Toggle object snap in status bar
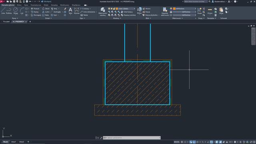256x144 pixels. click(x=211, y=142)
